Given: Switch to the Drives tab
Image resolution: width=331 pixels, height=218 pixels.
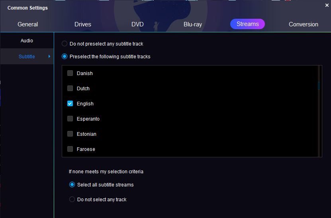Looking at the screenshot, I should [83, 24].
